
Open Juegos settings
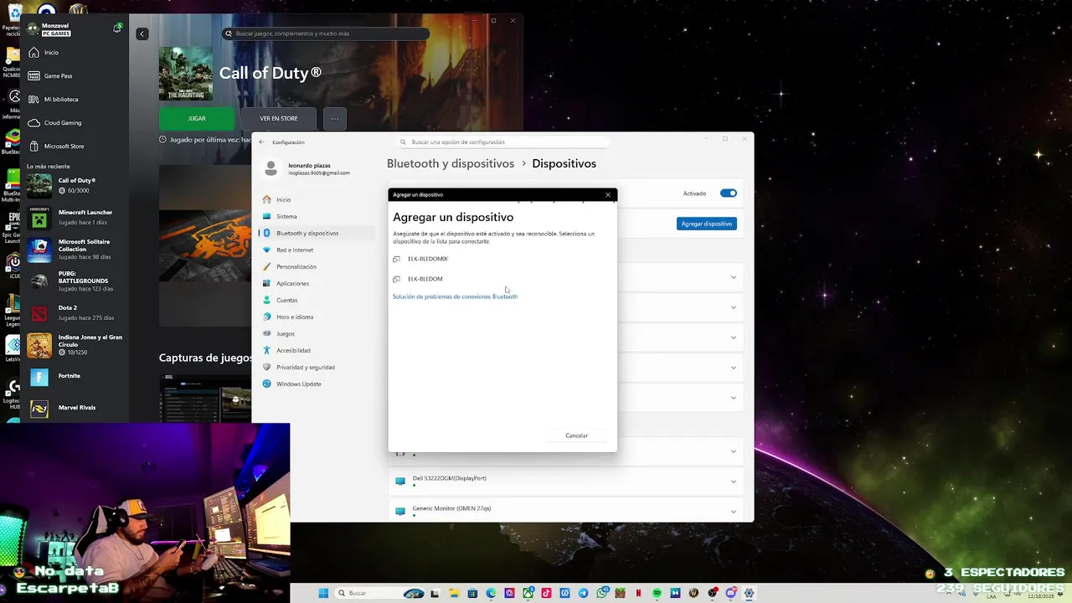tap(317, 333)
